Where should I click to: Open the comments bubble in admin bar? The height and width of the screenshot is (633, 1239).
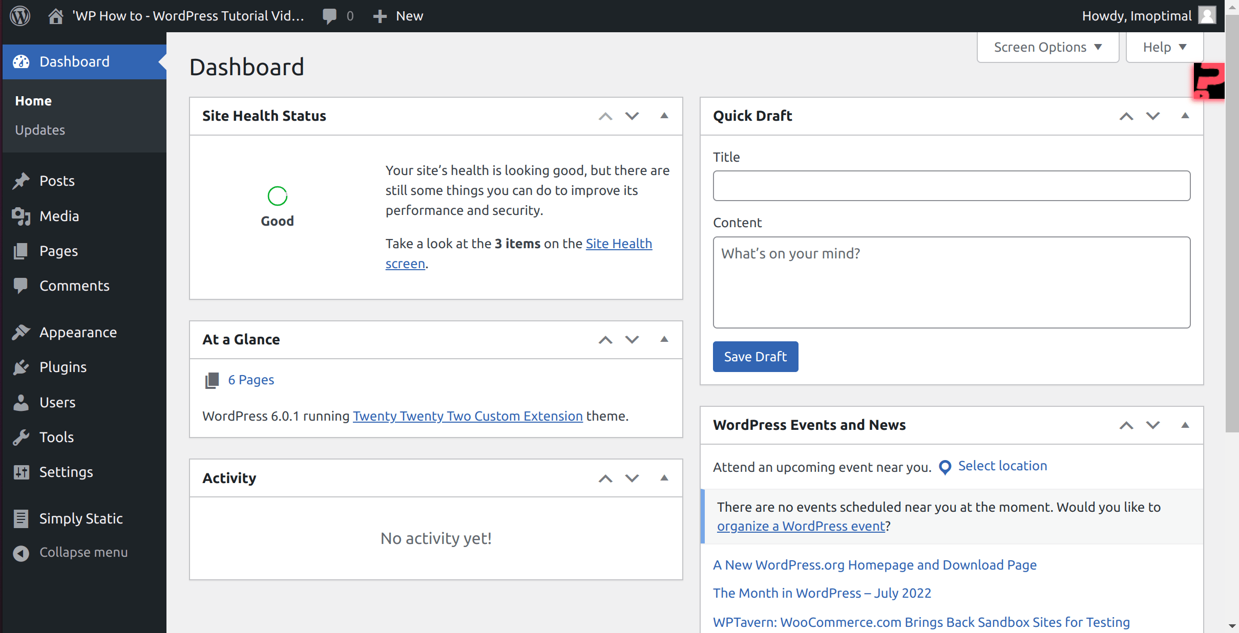coord(329,16)
